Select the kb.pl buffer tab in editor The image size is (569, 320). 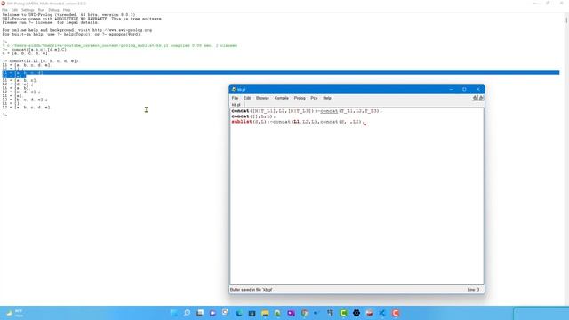236,105
